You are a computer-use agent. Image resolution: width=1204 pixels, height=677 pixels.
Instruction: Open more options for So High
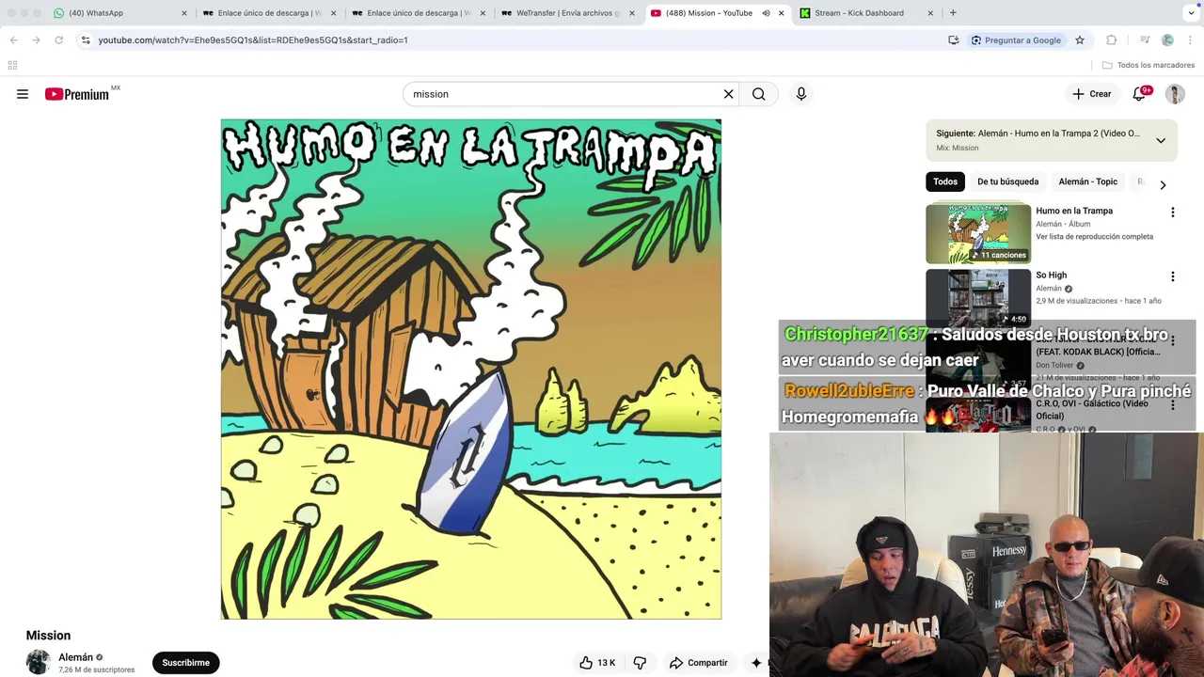pos(1172,276)
